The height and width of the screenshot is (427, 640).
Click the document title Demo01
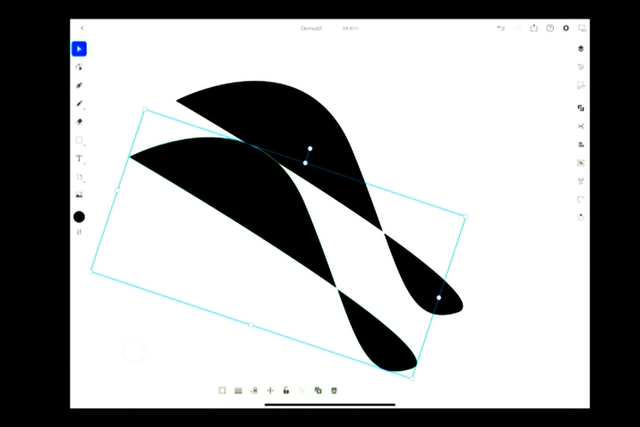(311, 28)
